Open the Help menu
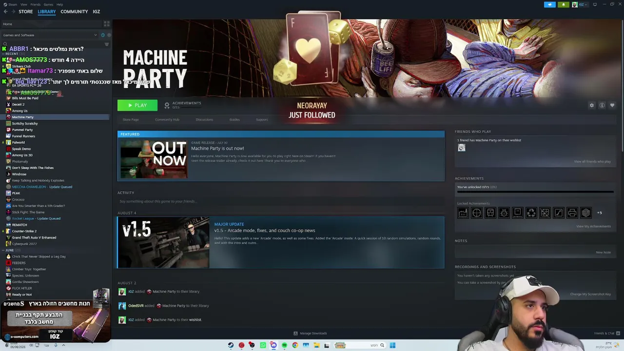The height and width of the screenshot is (351, 624). pyautogui.click(x=59, y=4)
